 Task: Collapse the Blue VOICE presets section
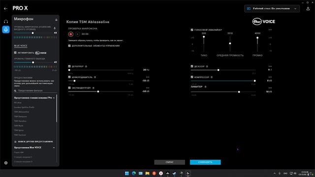54,147
